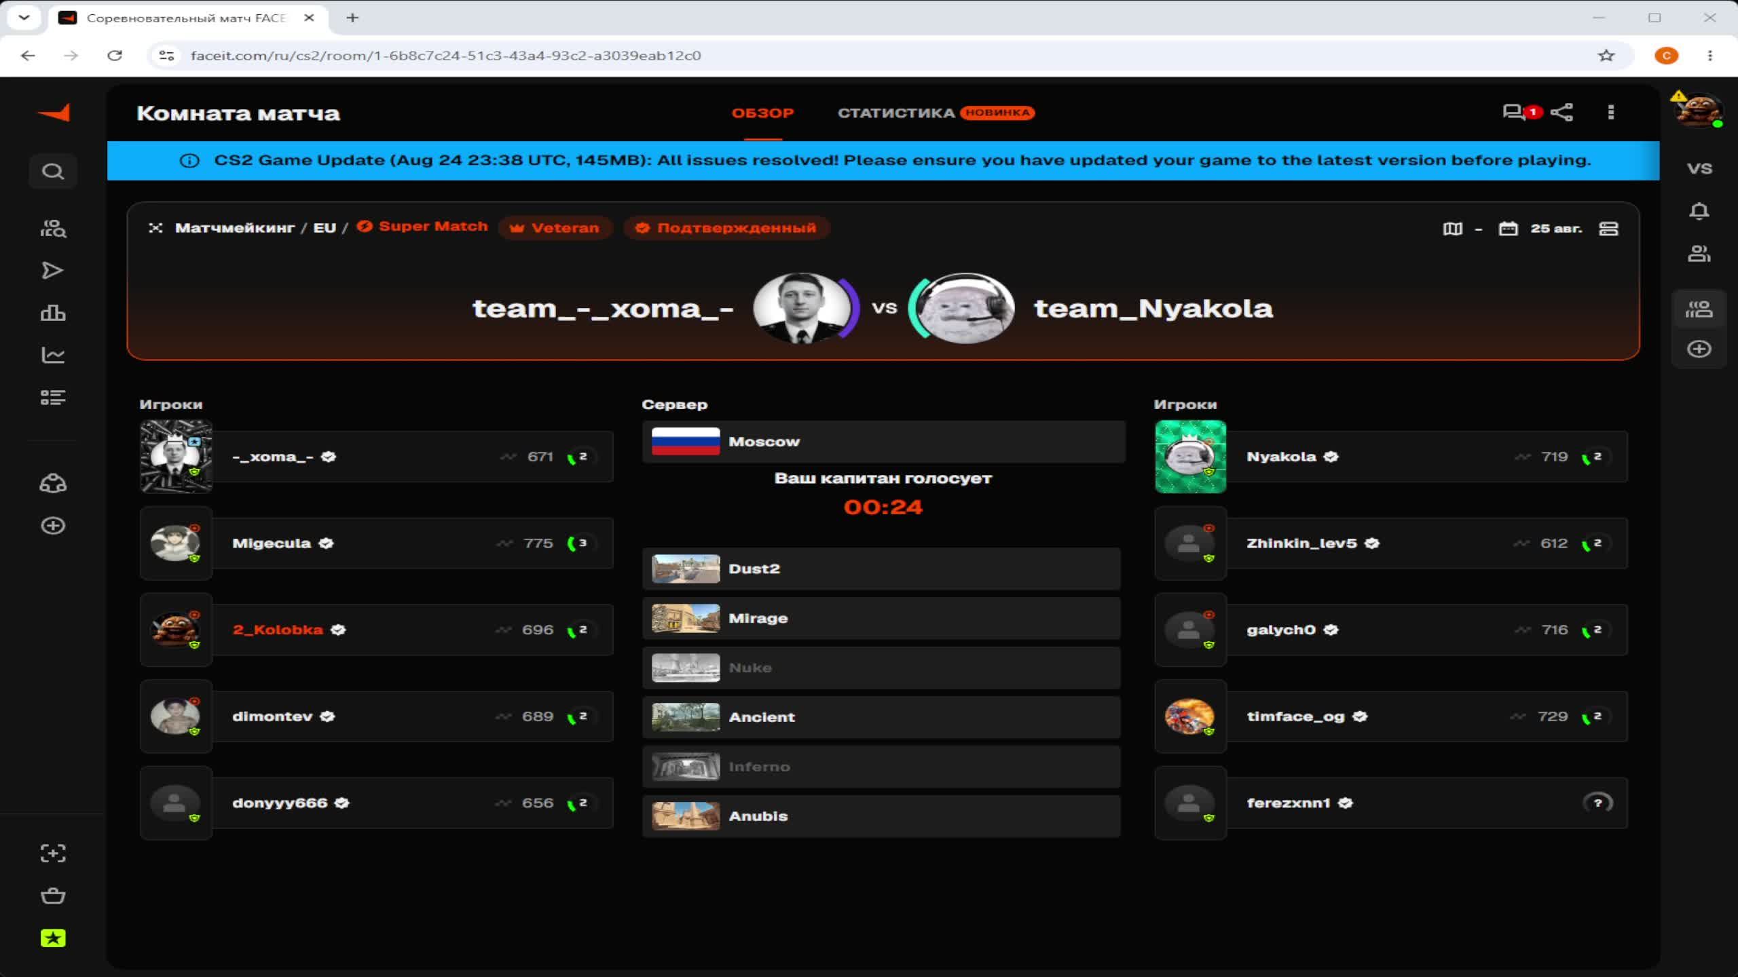This screenshot has height=977, width=1738.
Task: Select the browser tab Соревновательный матч FACEIT
Action: [187, 18]
